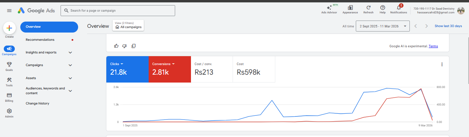Open Ads Advisor beta
The height and width of the screenshot is (137, 469).
tap(329, 9)
